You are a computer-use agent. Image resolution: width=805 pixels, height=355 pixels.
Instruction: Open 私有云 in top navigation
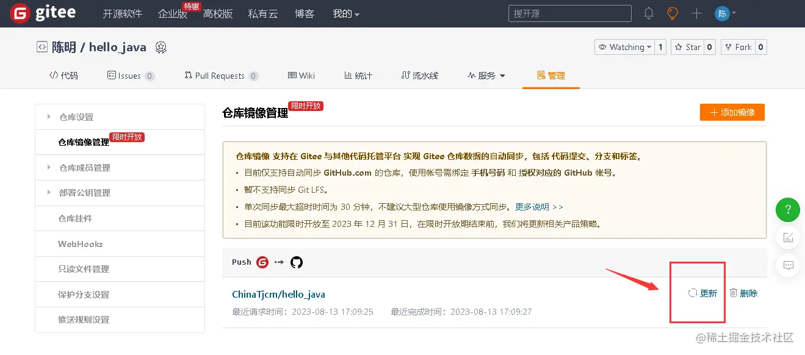click(263, 13)
